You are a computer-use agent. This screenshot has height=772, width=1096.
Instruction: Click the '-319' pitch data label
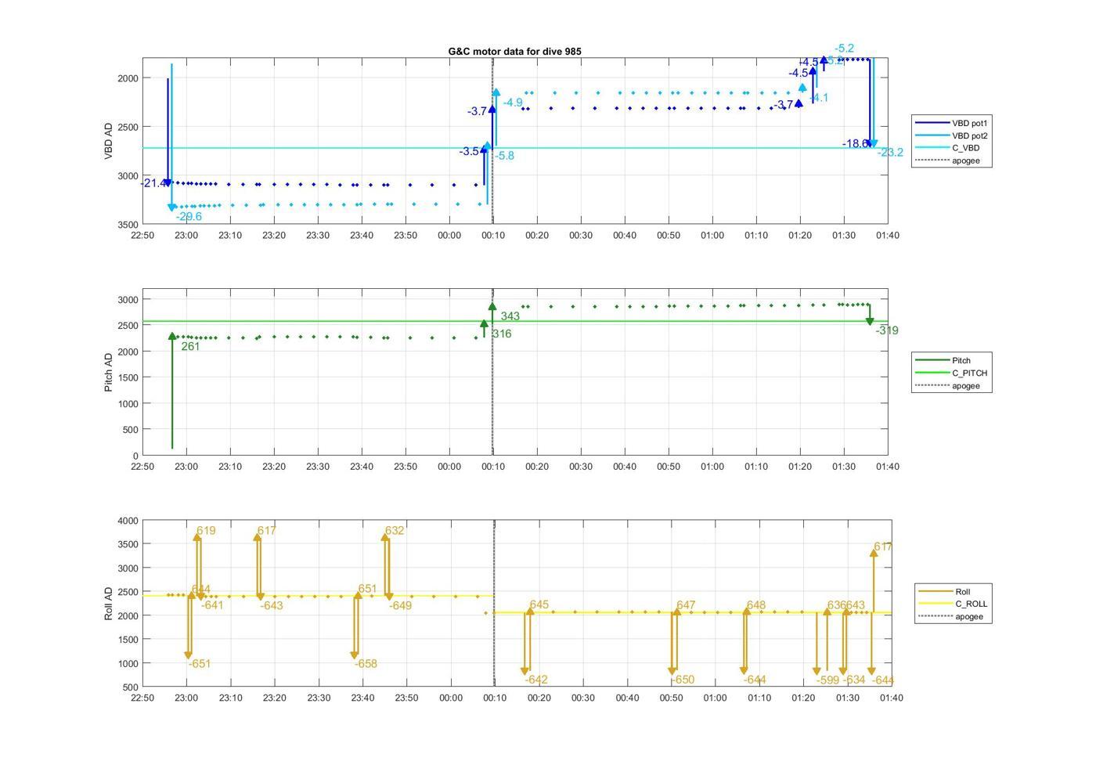point(887,330)
